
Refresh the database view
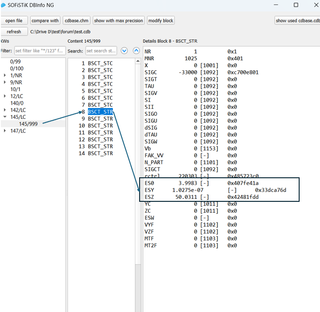14,32
